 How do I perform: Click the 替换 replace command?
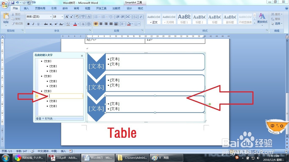click(275, 19)
